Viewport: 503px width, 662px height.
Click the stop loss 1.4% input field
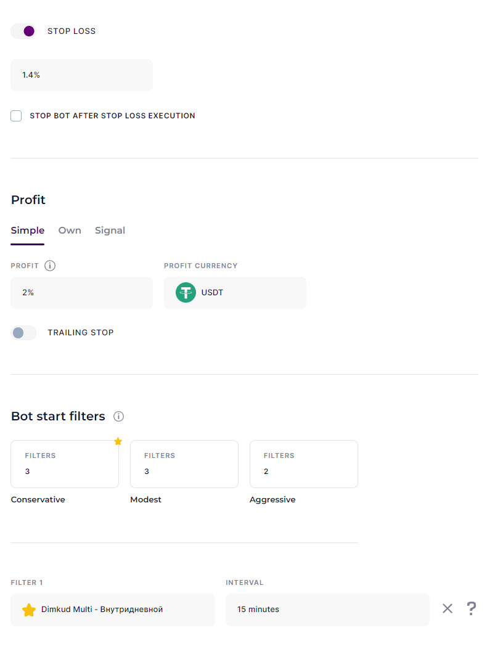81,75
